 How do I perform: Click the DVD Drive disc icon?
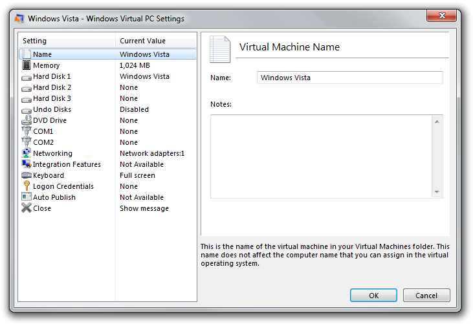click(x=27, y=120)
